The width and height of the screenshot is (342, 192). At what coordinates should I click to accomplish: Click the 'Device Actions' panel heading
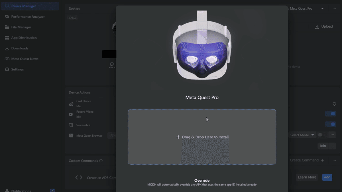(80, 92)
